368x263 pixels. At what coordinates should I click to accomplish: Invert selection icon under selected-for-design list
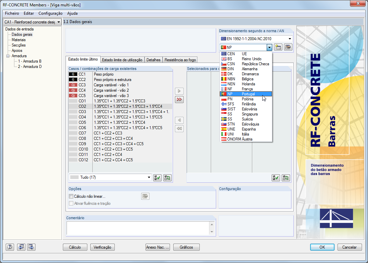tap(286, 178)
